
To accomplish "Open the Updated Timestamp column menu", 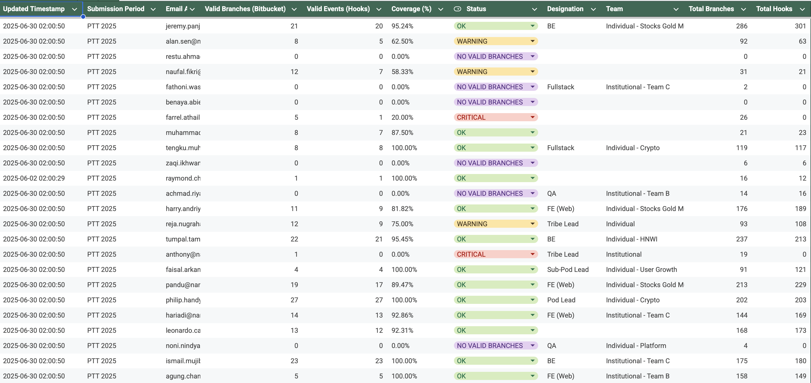I will coord(75,9).
